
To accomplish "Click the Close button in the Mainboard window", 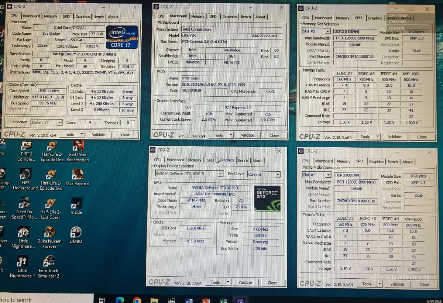I will tap(274, 135).
